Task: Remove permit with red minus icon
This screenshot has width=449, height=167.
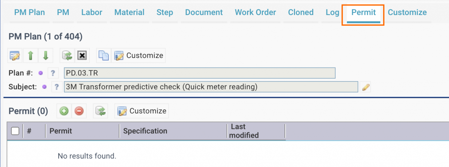Action: (x=79, y=111)
